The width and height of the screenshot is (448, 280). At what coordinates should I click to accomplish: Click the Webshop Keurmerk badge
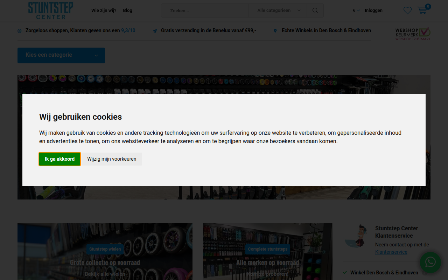pos(413,34)
